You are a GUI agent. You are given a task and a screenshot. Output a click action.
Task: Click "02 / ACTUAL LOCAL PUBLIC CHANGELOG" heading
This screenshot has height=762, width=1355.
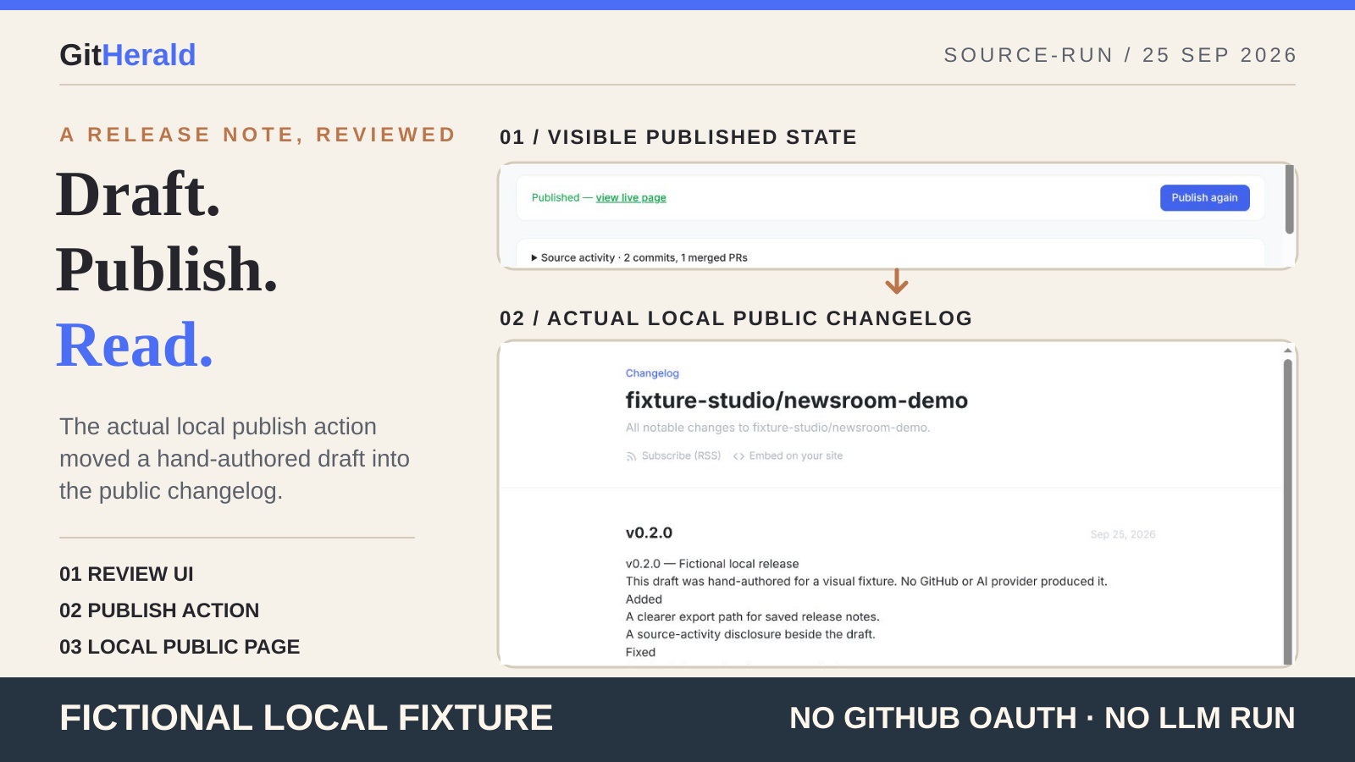click(736, 318)
